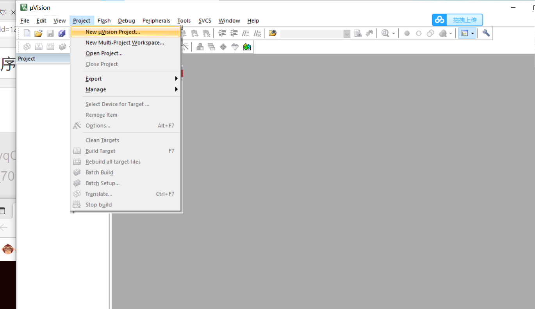Screen dimensions: 535x309
Task: Click the File Extensions, Books and Environment icon
Action: pos(200,47)
